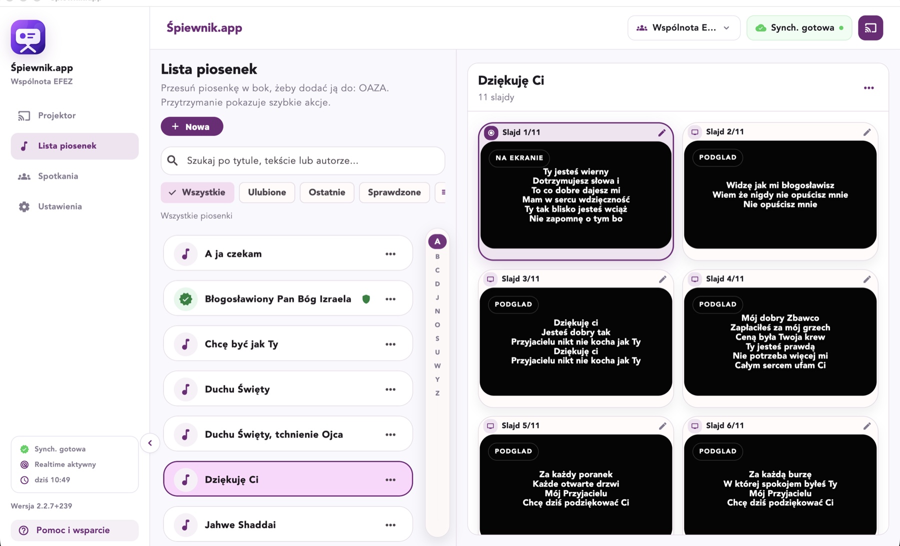Select the Ostatnie filter chip
This screenshot has width=900, height=546.
327,192
